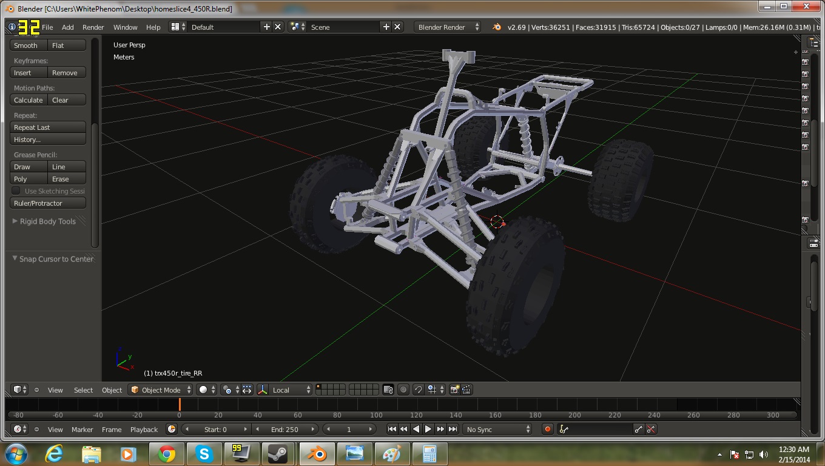
Task: Enable Use Sketching Sessions checkbox
Action: [16, 191]
